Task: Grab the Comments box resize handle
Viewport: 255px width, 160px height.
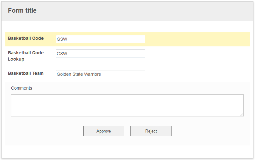Action: point(241,115)
